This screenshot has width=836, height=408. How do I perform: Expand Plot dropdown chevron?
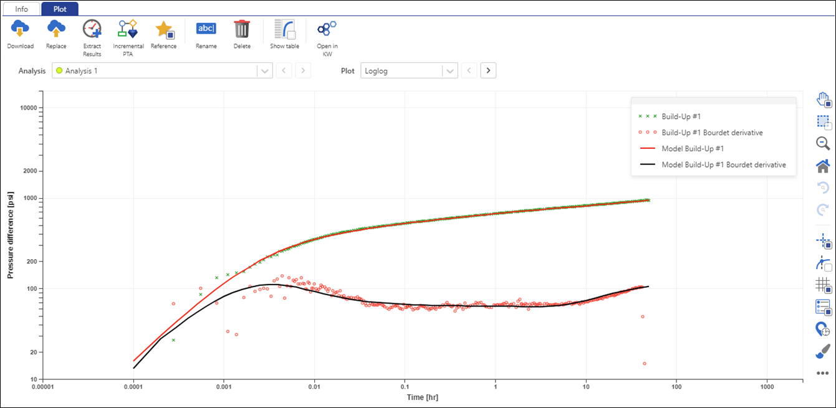(x=450, y=71)
